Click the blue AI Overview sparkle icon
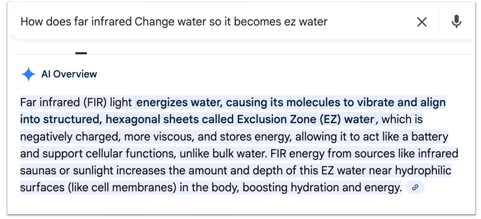This screenshot has width=481, height=219. click(x=28, y=74)
